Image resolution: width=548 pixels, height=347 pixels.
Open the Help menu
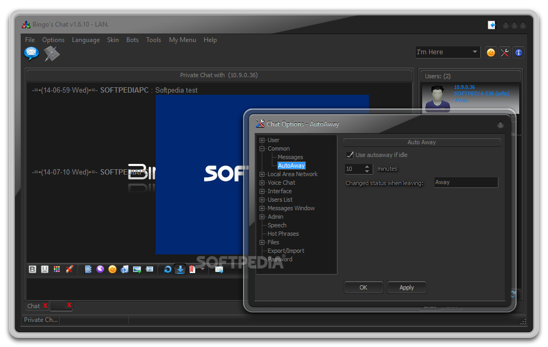pyautogui.click(x=211, y=40)
